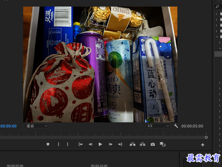The width and height of the screenshot is (222, 167).
Task: Collapse the opened fifth folder in the right panel
Action: pyautogui.click(x=217, y=37)
